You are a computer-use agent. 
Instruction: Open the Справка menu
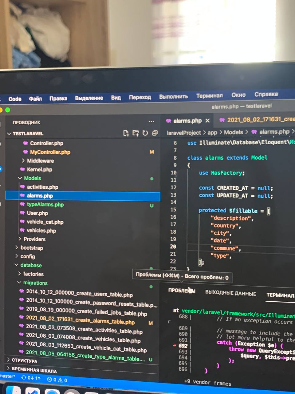coord(266,94)
